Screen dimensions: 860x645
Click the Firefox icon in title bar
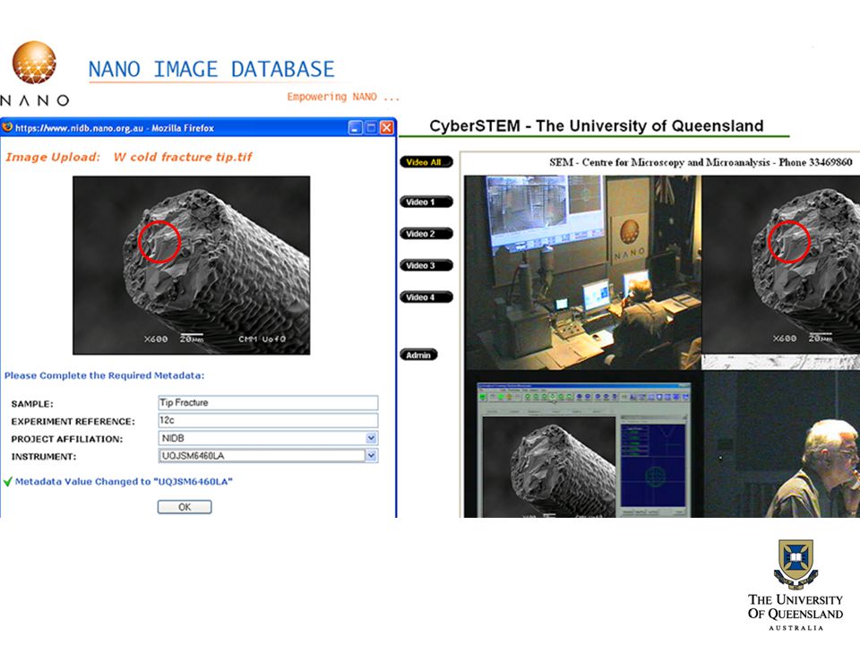(7, 127)
